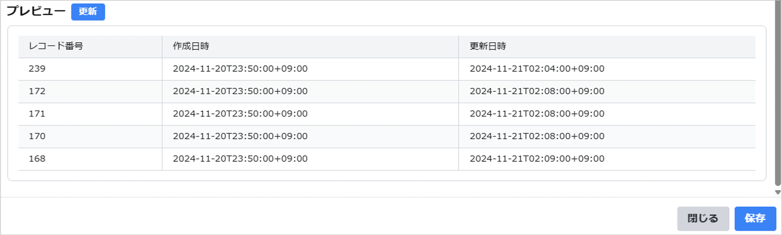Click the blue 更新 button
Viewport: 782px width, 235px height.
coord(88,12)
